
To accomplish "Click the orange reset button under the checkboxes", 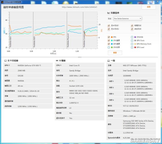I will (115, 53).
